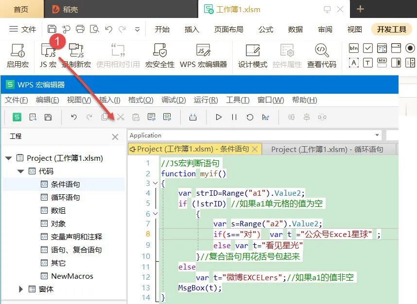Switch to the 数据 ribbon tab
The image size is (417, 304).
295,29
